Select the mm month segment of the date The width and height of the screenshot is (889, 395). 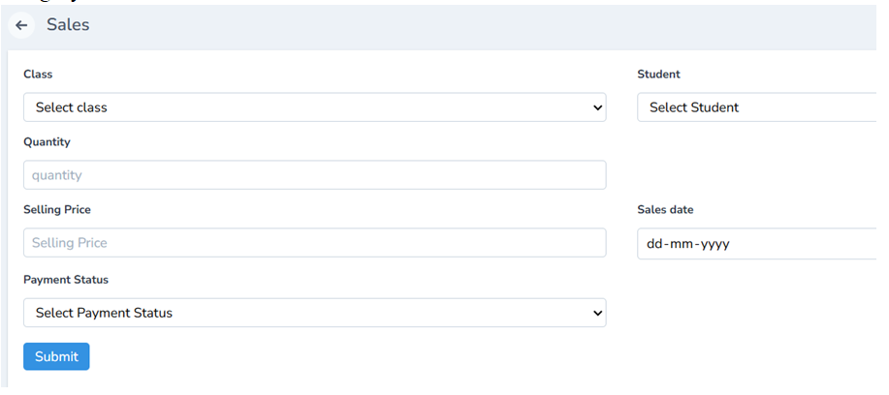pyautogui.click(x=682, y=244)
